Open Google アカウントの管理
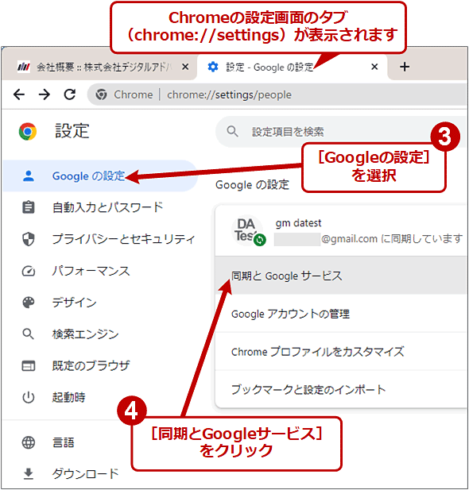The image size is (469, 490). click(x=341, y=314)
